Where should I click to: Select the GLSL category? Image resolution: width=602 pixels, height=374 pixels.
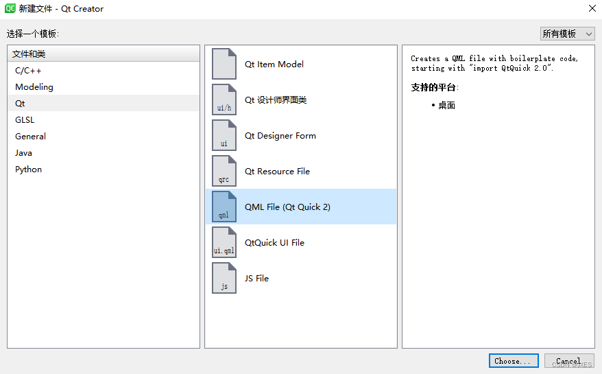tap(104, 120)
